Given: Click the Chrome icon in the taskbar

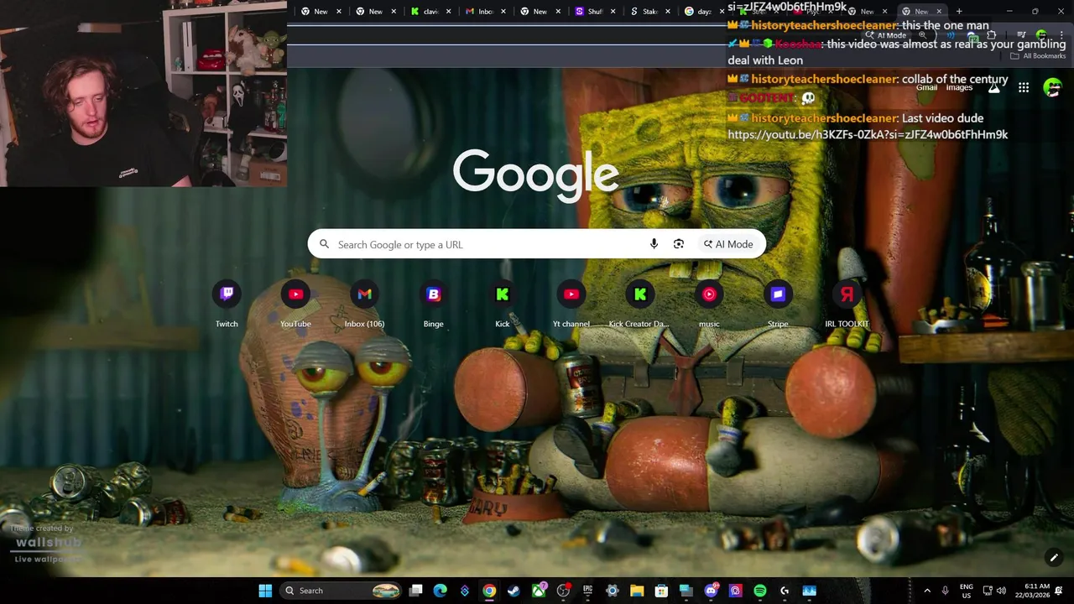Looking at the screenshot, I should pyautogui.click(x=489, y=591).
